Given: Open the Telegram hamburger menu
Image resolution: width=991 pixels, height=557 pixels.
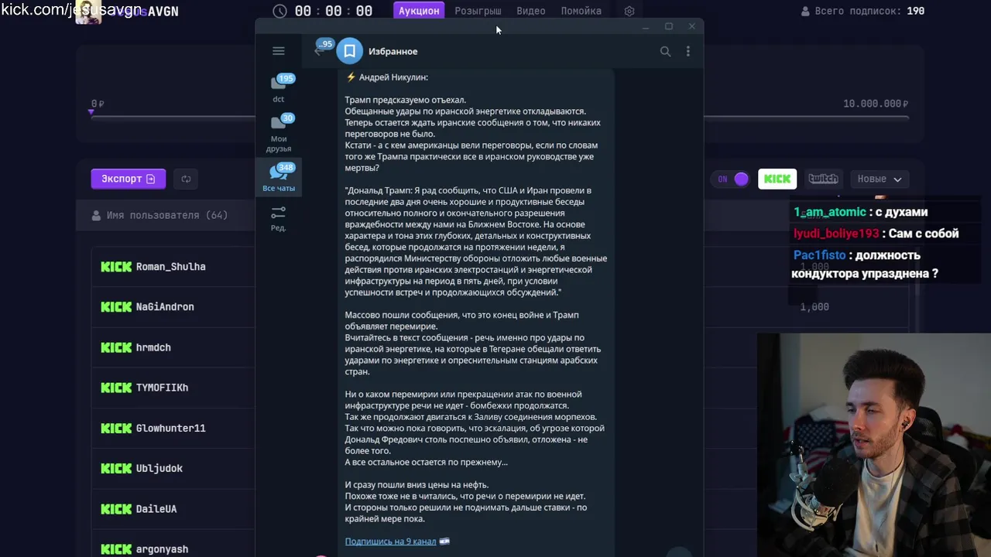Looking at the screenshot, I should pos(279,51).
